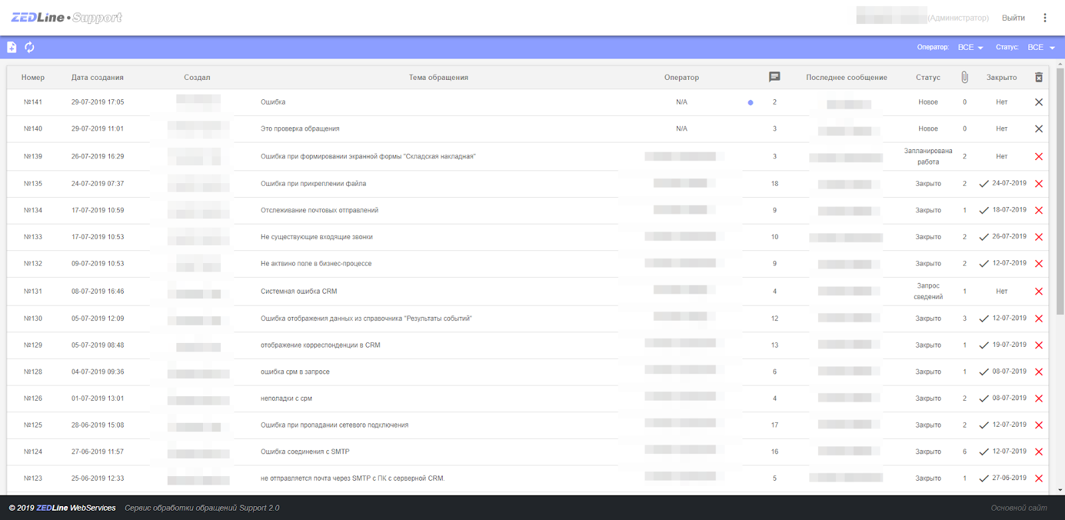
Task: Click the closed checkmark for ticket №135
Action: point(984,184)
